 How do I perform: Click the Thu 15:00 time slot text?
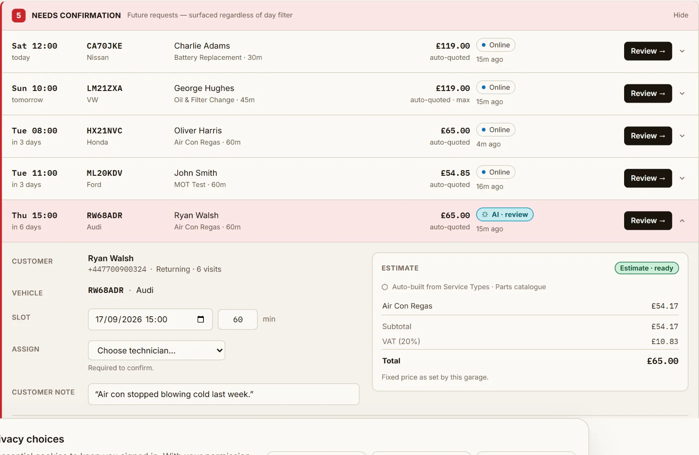(35, 215)
